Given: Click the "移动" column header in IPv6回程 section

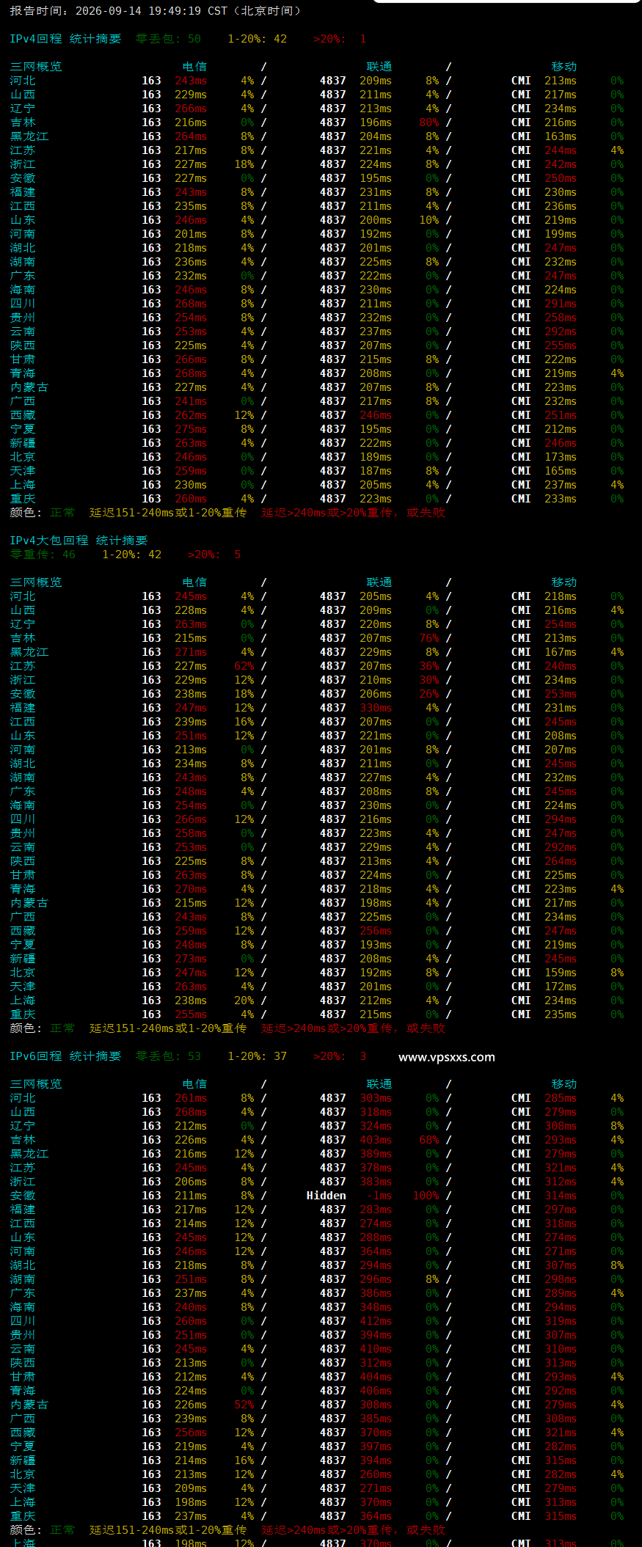Looking at the screenshot, I should (564, 1084).
